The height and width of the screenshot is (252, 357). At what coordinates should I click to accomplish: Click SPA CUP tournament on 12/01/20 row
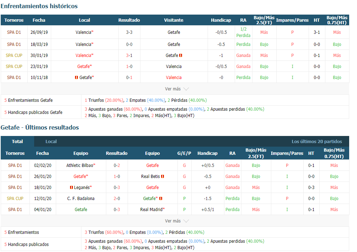[15, 199]
